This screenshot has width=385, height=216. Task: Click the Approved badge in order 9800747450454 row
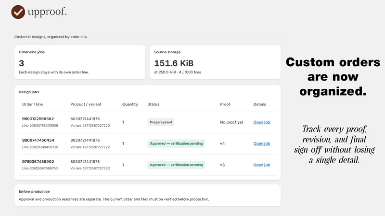[x=176, y=144]
